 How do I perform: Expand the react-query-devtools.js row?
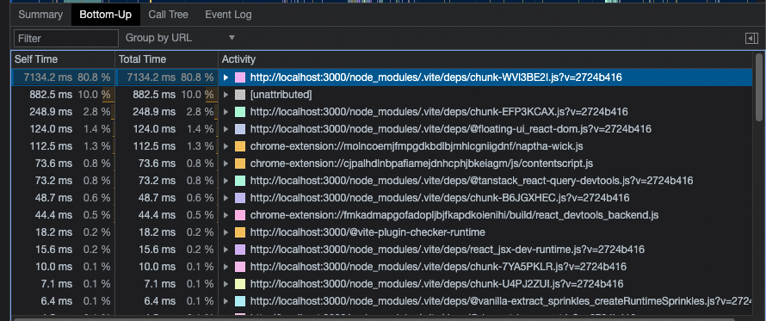(225, 181)
